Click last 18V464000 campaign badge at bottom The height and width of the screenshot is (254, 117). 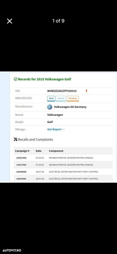pos(21,179)
